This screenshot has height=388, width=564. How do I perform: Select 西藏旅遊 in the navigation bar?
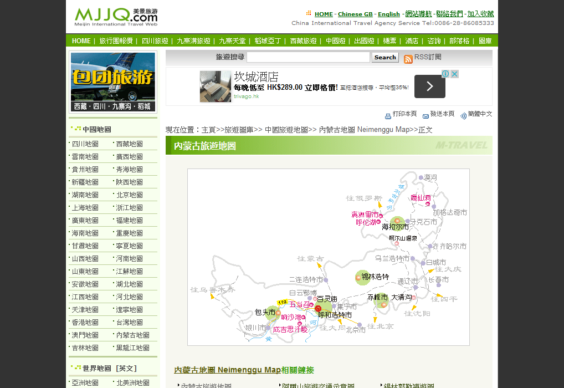point(304,41)
